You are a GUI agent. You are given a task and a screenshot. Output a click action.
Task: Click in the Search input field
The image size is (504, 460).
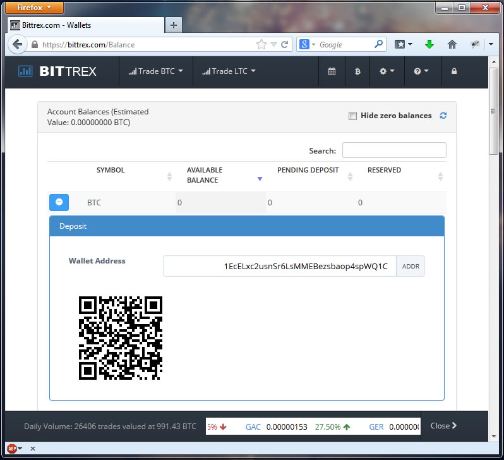coord(394,150)
